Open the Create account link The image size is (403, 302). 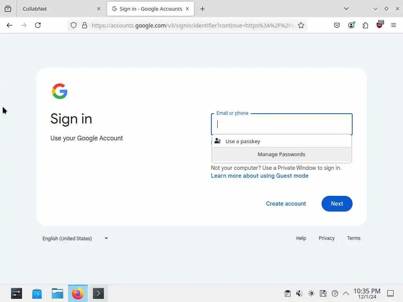[x=286, y=204]
